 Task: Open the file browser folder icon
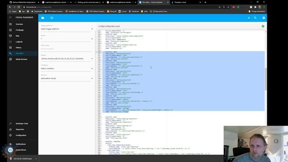[x=43, y=18]
